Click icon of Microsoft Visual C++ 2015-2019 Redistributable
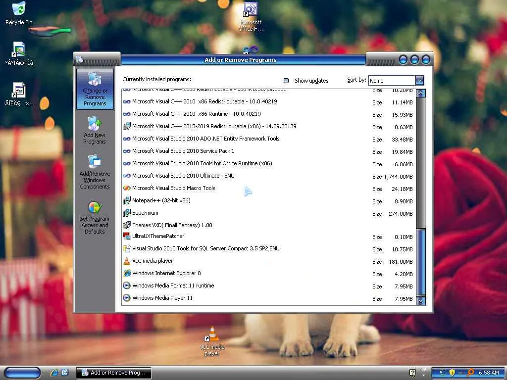 127,126
